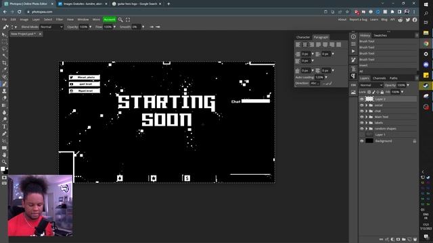Show the hidden Layer 1
The width and height of the screenshot is (433, 243).
362,134
